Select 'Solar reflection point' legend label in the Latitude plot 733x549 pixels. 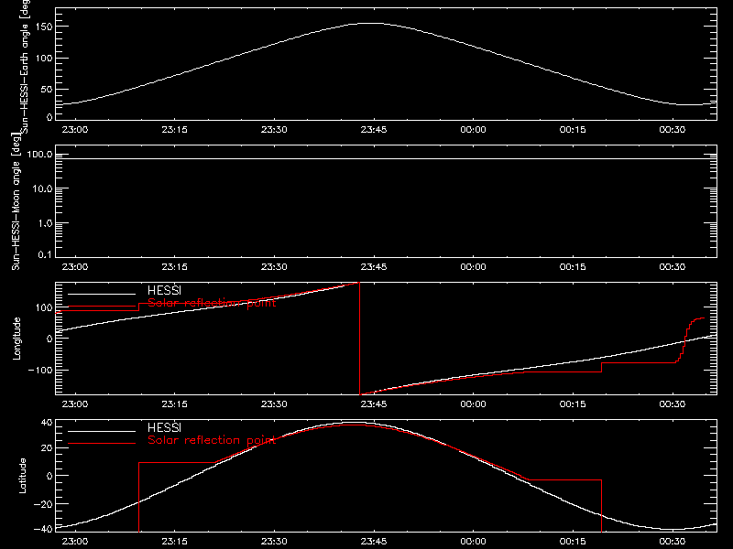pos(212,440)
